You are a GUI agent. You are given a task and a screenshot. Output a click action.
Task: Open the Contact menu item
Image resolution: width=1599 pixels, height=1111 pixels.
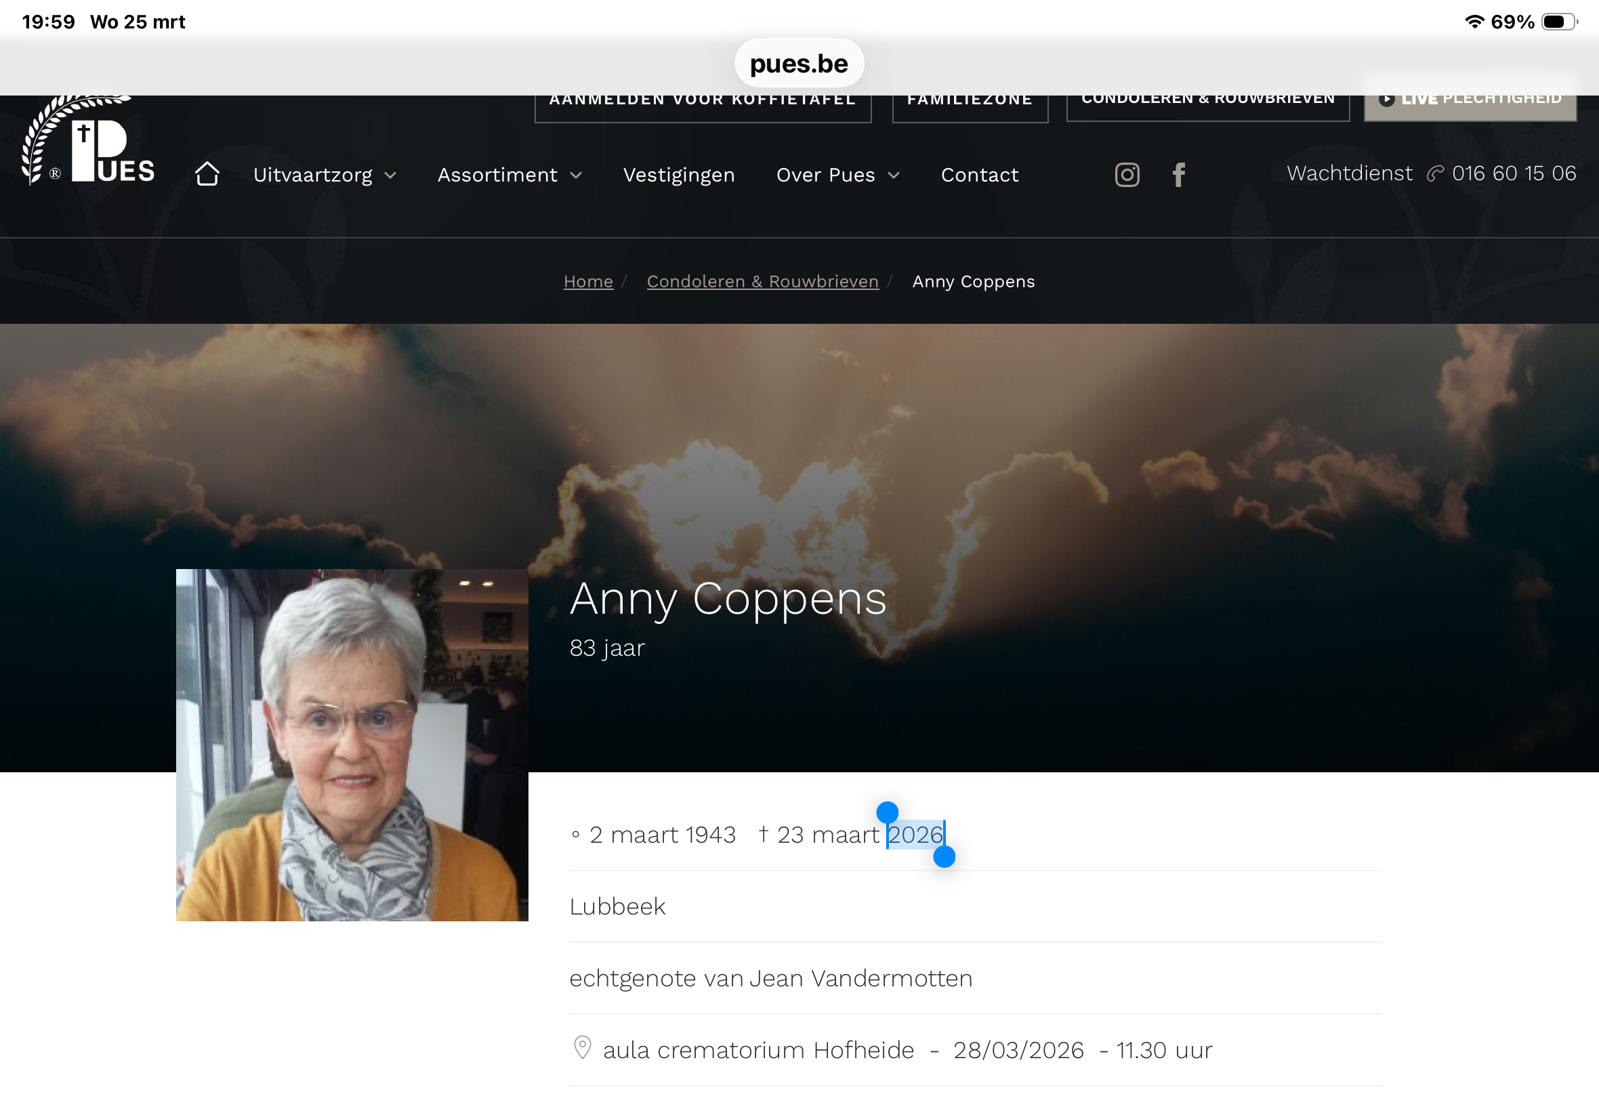(x=979, y=175)
